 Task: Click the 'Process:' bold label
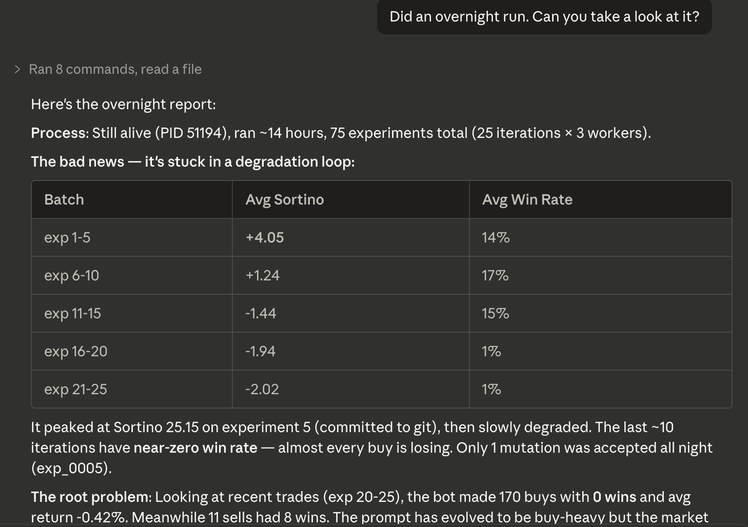[60, 133]
